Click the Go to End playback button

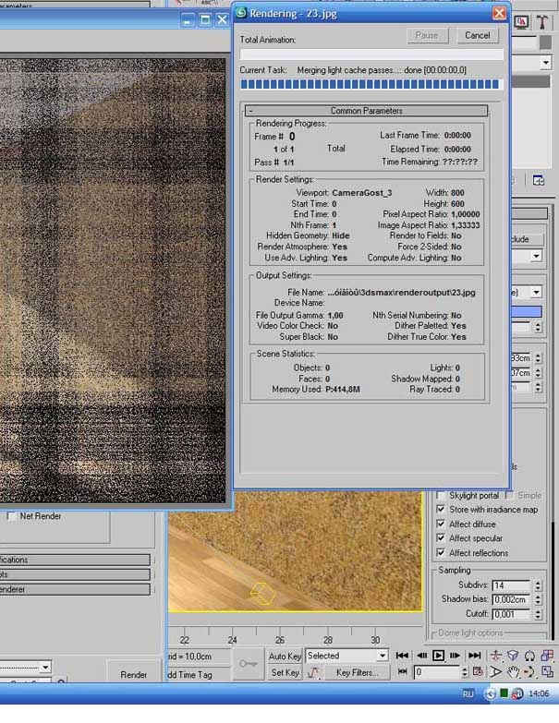coord(474,656)
